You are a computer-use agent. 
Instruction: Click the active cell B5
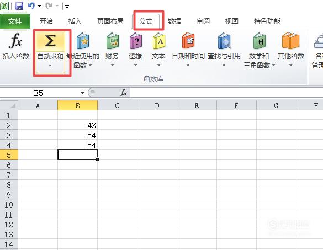tap(77, 155)
